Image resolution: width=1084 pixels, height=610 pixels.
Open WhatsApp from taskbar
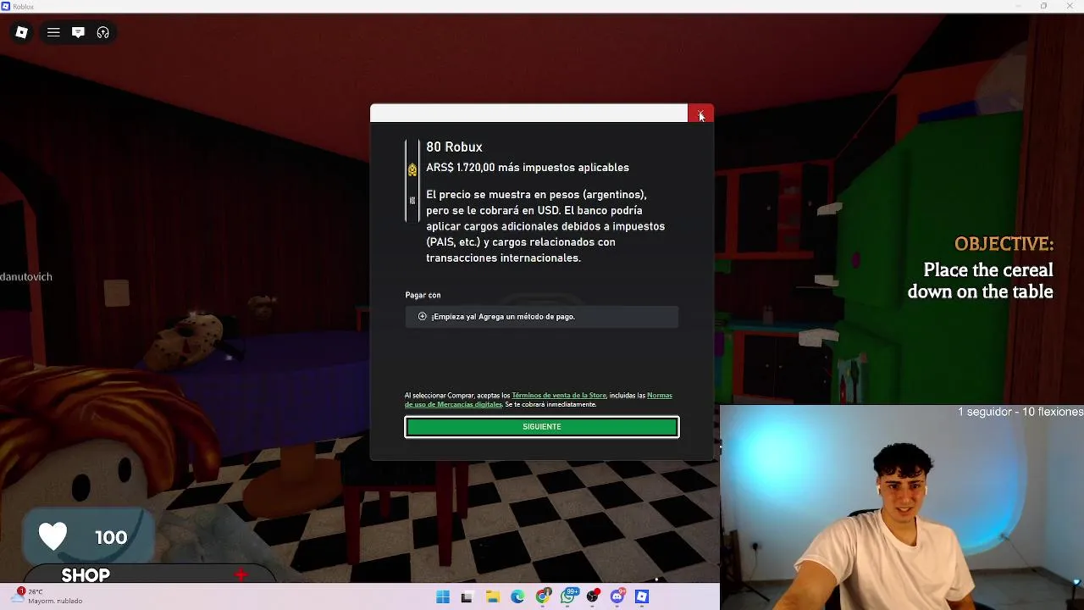[x=568, y=597]
